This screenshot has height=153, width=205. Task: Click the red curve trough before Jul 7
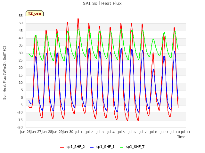tap(138, 121)
